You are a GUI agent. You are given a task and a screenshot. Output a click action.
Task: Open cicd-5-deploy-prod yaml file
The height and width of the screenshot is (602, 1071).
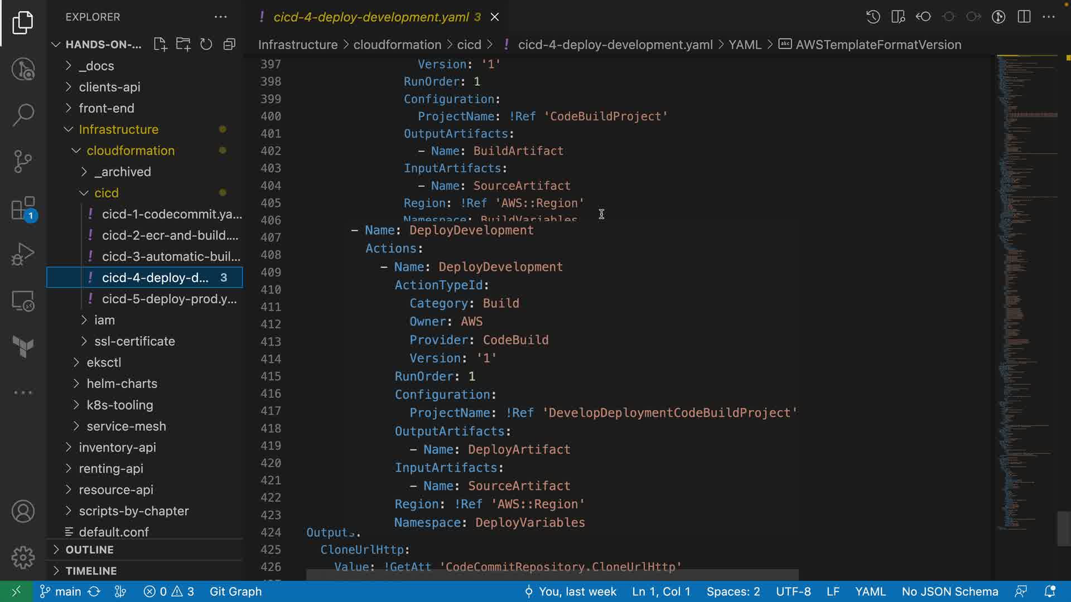[169, 299]
